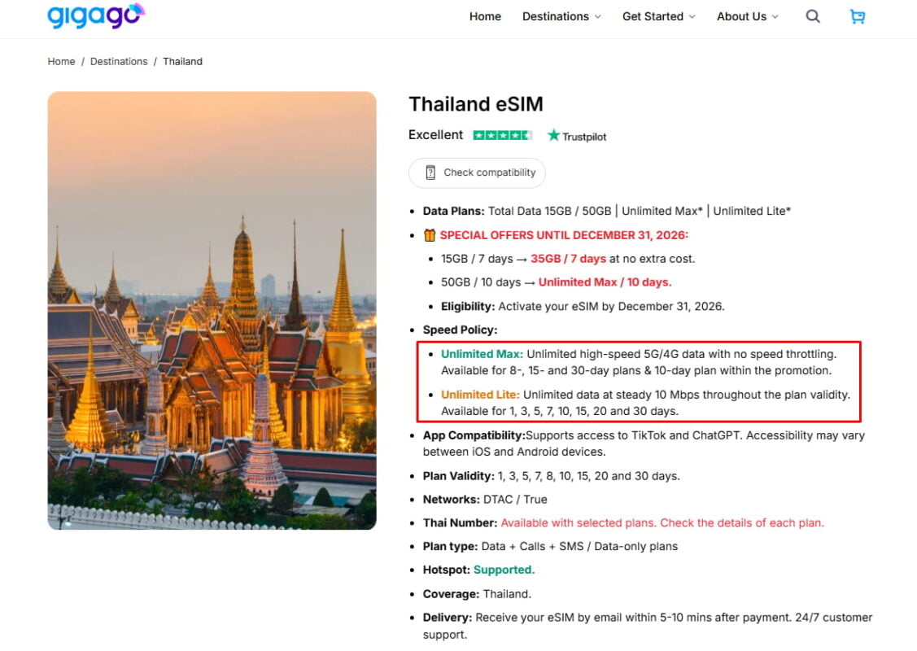Click the 'Eligibility:' label
The height and width of the screenshot is (651, 917).
pyautogui.click(x=468, y=307)
